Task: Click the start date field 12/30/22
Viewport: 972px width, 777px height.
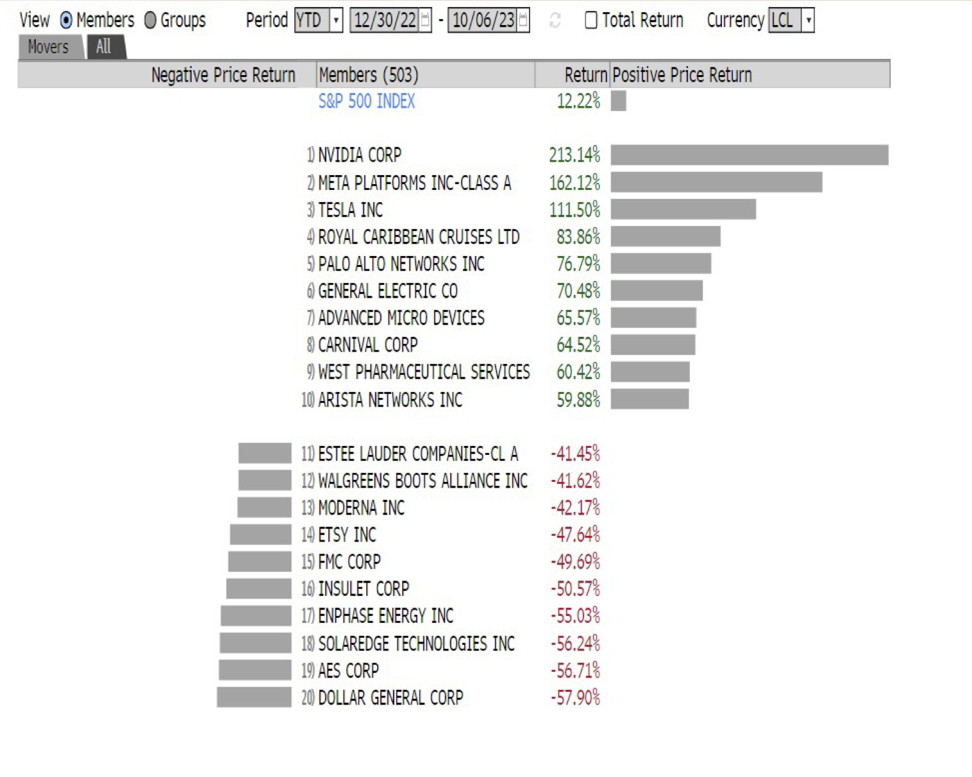Action: click(x=385, y=21)
